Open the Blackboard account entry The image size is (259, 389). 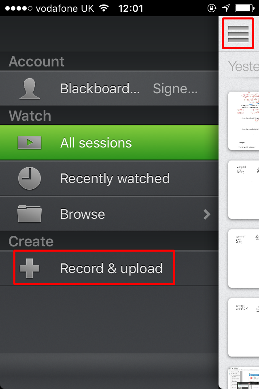pyautogui.click(x=109, y=88)
